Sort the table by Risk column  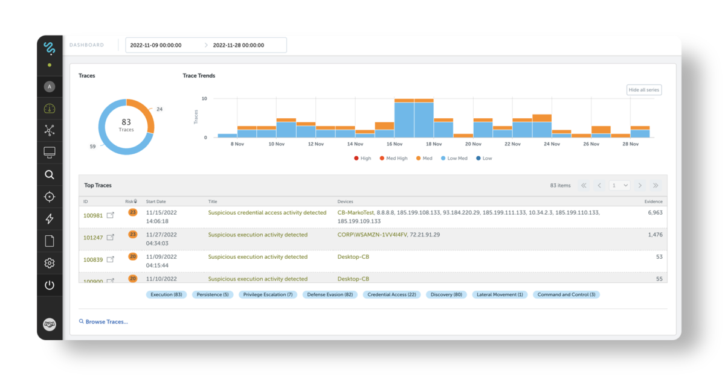coord(131,201)
